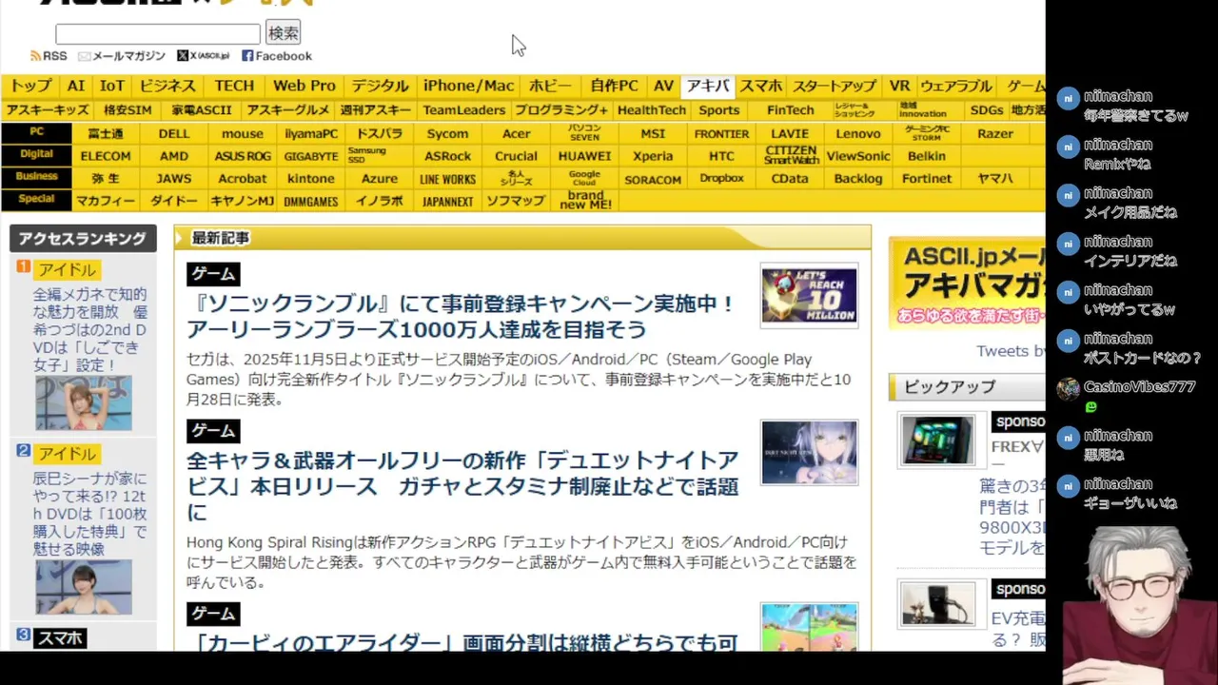Screen dimensions: 1218x685
Task: Open the Facebook icon link
Action: point(247,56)
